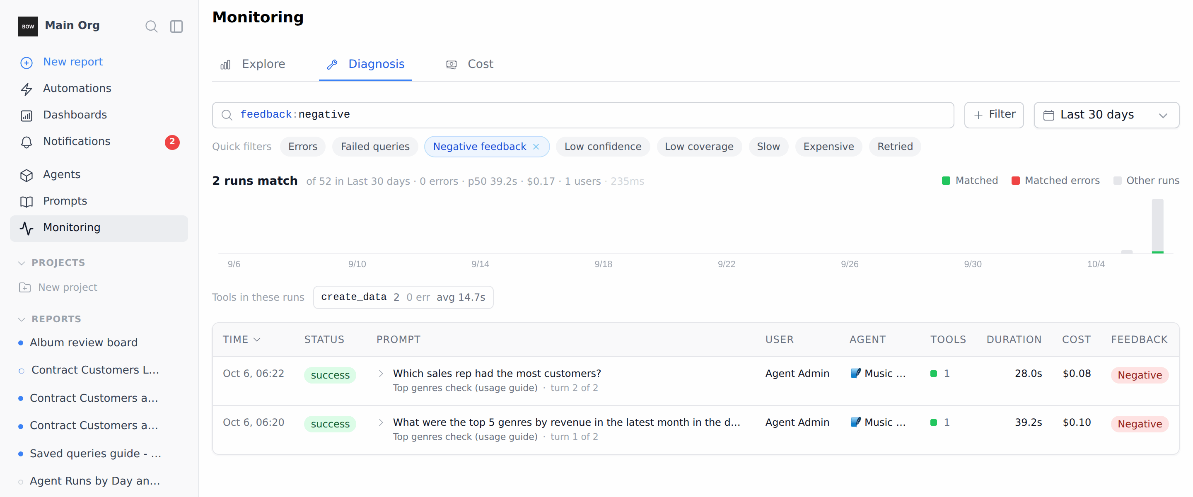
Task: Switch to the Cost tab
Action: coord(470,64)
